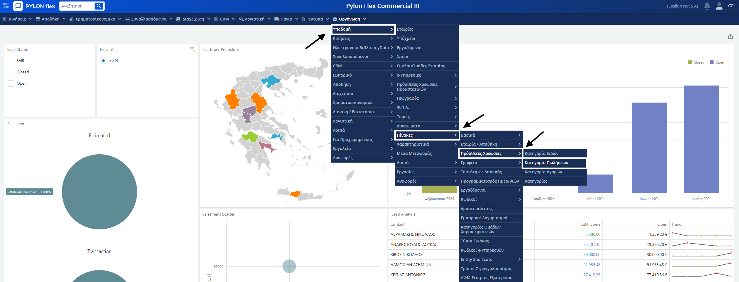Screen dimensions: 739x282
Task: Click the Έντυπα document icon
Action: pyautogui.click(x=303, y=19)
